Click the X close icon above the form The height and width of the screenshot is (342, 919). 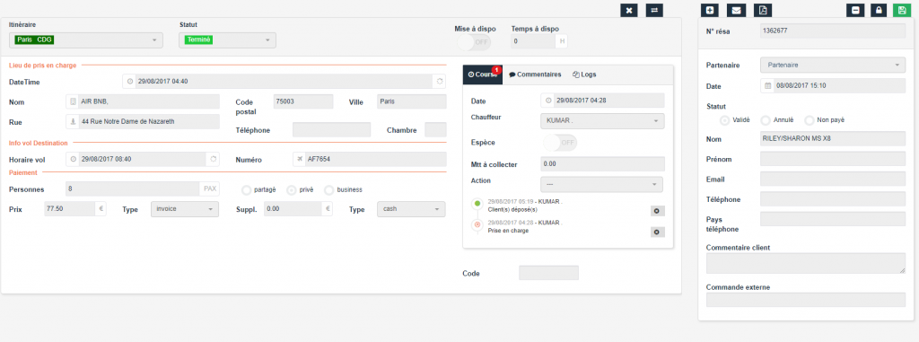[x=628, y=10]
